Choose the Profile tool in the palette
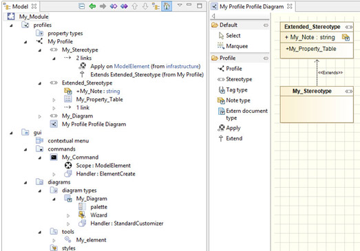 tap(230, 69)
